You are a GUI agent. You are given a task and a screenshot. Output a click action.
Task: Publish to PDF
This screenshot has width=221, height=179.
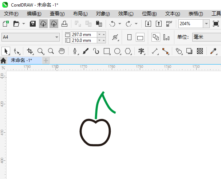click(169, 24)
